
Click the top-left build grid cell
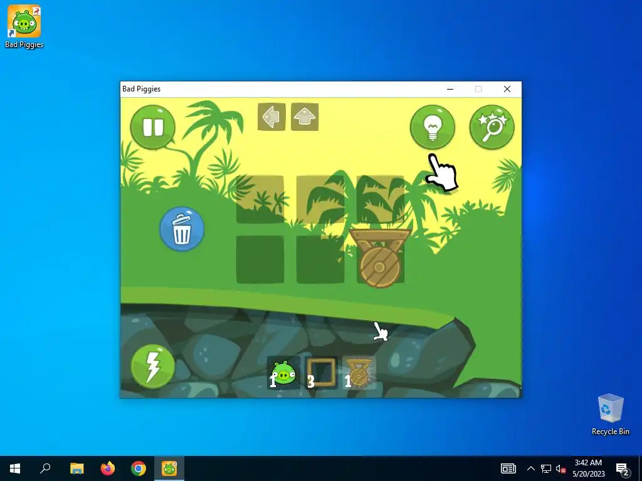260,199
